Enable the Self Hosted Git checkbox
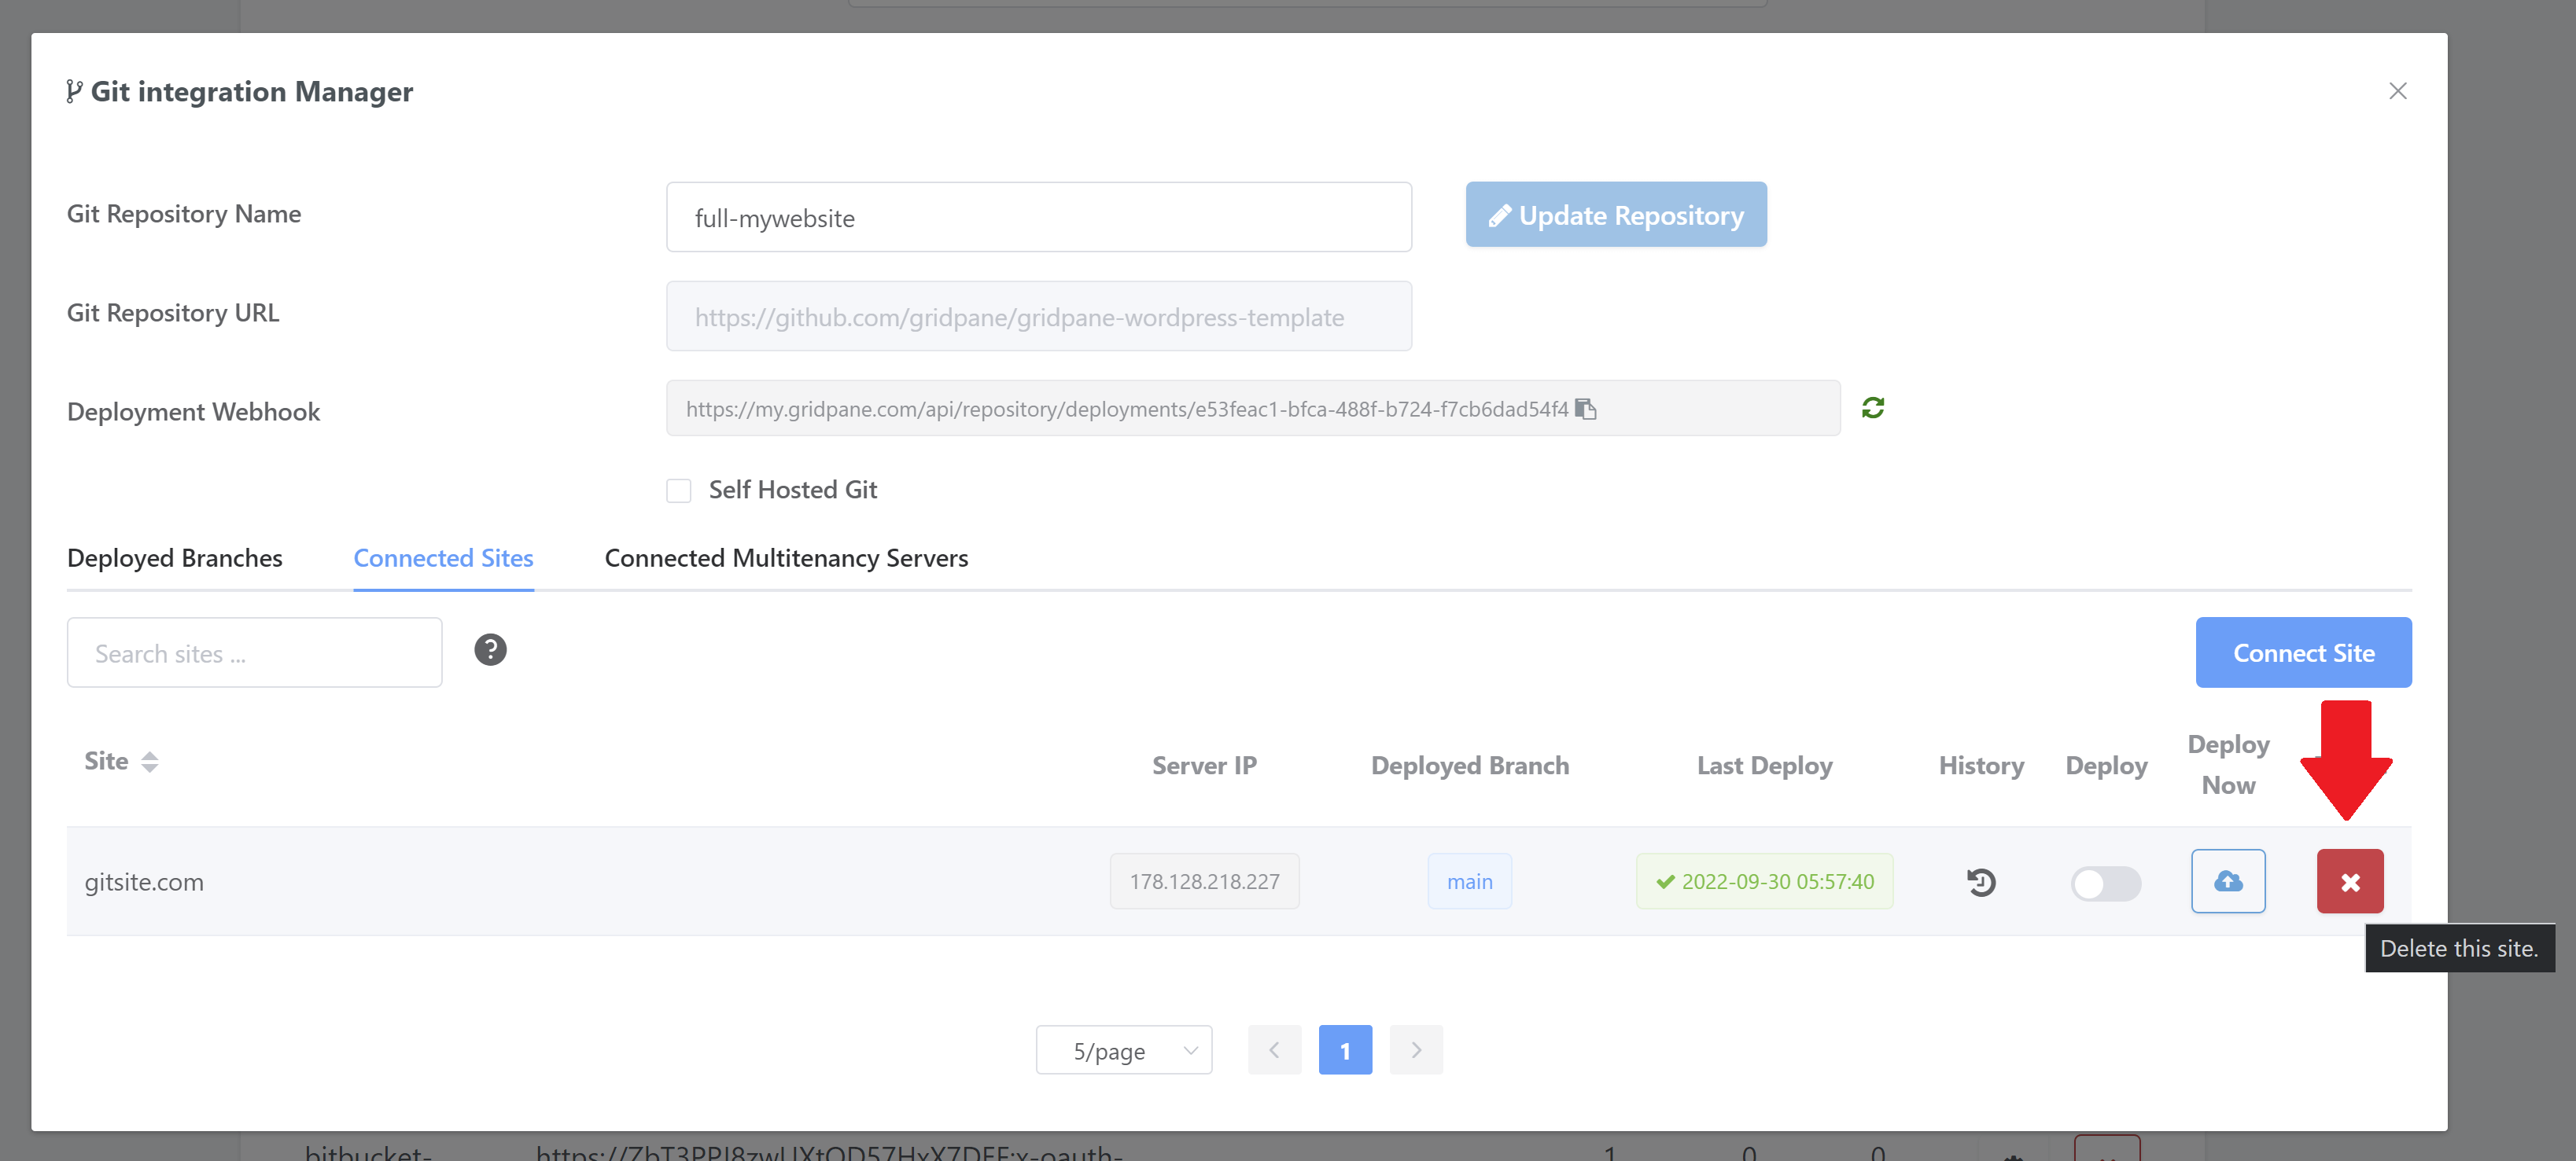This screenshot has height=1161, width=2576. pos(679,490)
